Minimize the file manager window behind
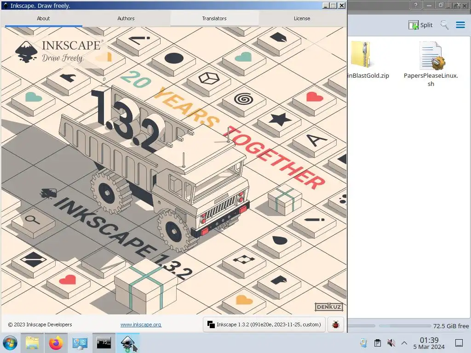Viewport: 471px width, 353px height. click(x=429, y=5)
